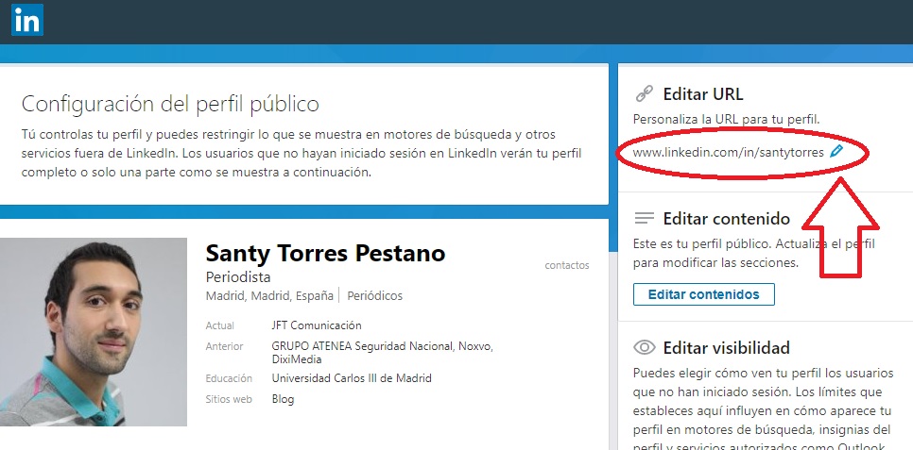The width and height of the screenshot is (913, 450).
Task: Select the Editar contenido heading
Action: (726, 219)
